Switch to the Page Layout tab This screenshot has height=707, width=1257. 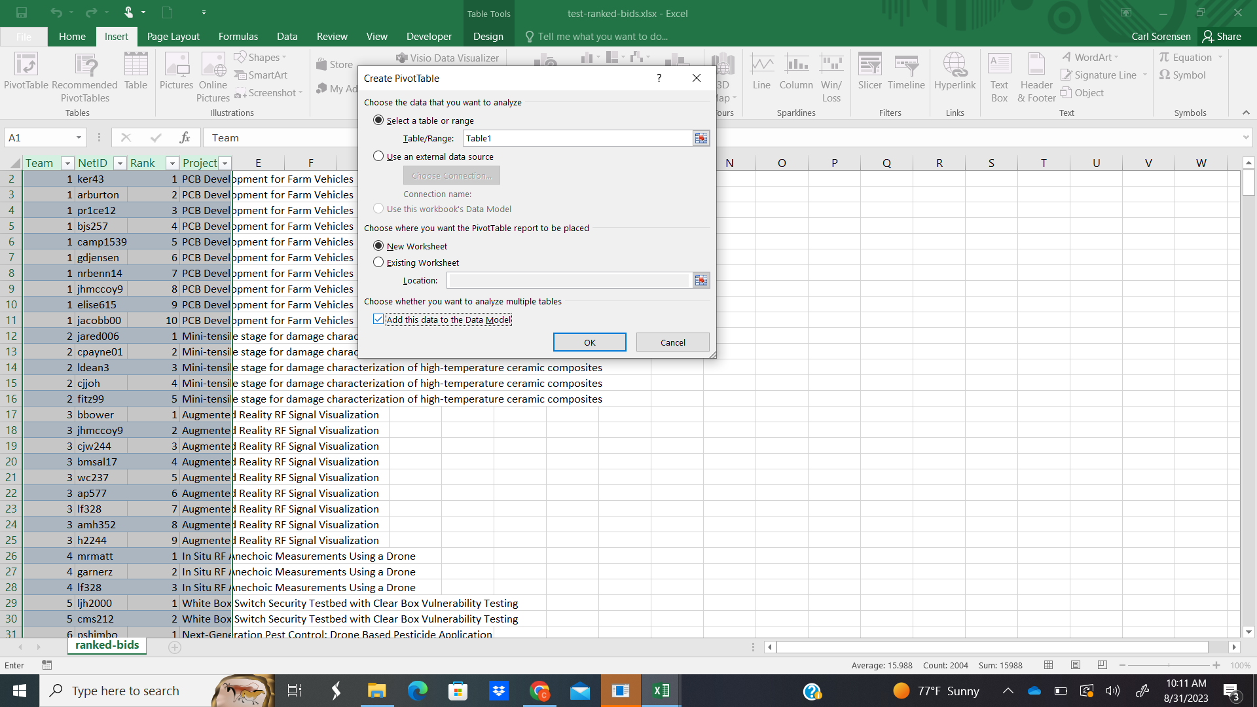(173, 37)
